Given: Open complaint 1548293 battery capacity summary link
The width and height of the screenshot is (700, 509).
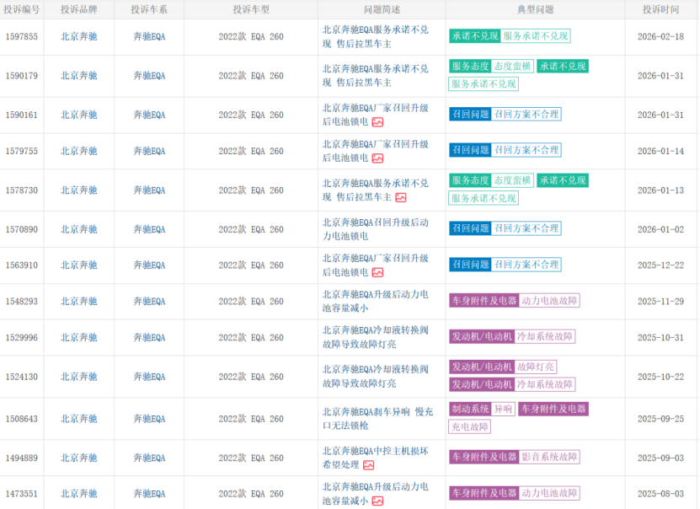Looking at the screenshot, I should pos(375,302).
